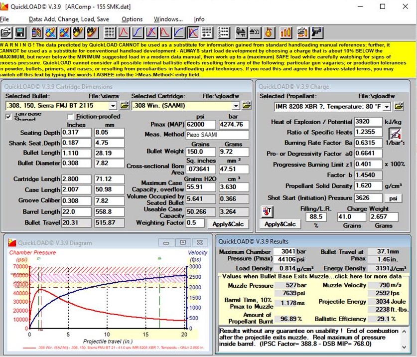Expand the Selected Propellant dropdown arrow

[x=387, y=107]
